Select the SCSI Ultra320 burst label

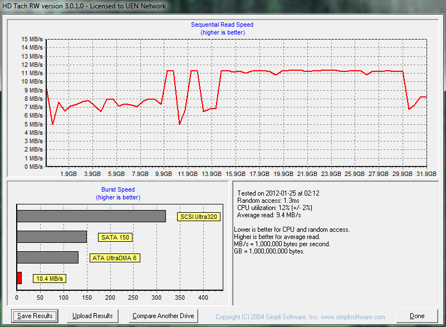click(199, 217)
